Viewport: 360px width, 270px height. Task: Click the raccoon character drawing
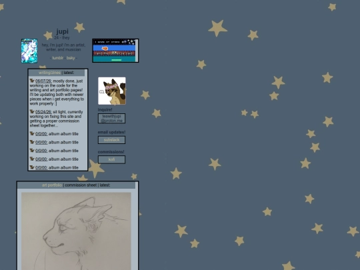point(112,91)
